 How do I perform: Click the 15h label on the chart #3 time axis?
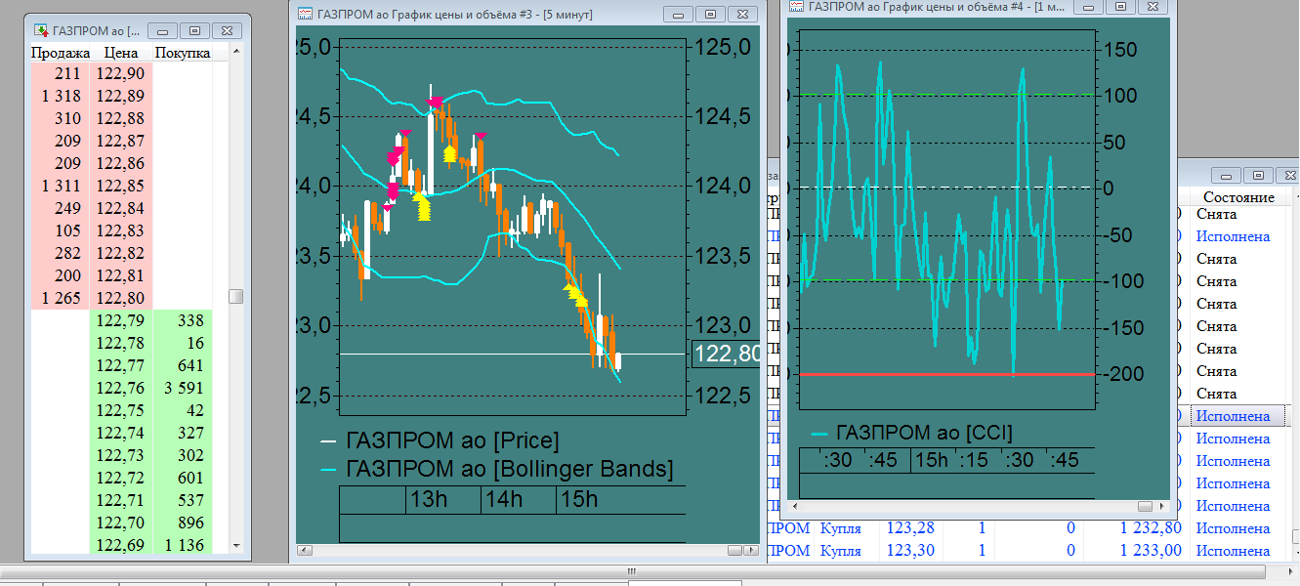point(579,499)
